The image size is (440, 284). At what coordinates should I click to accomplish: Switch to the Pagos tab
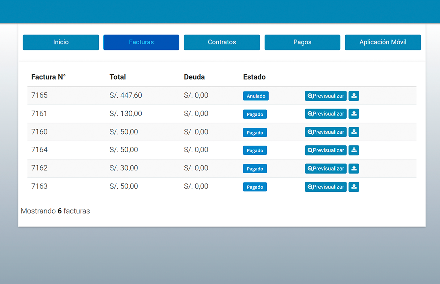[302, 42]
